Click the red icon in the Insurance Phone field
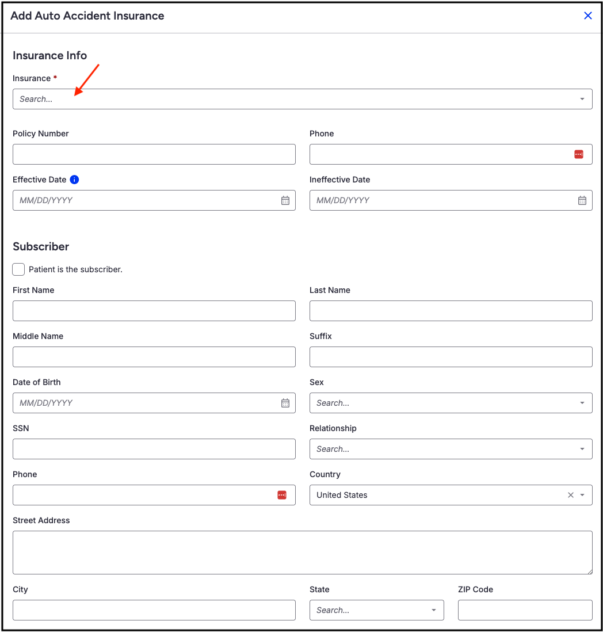Viewport: 603px width, 632px height. [x=579, y=154]
